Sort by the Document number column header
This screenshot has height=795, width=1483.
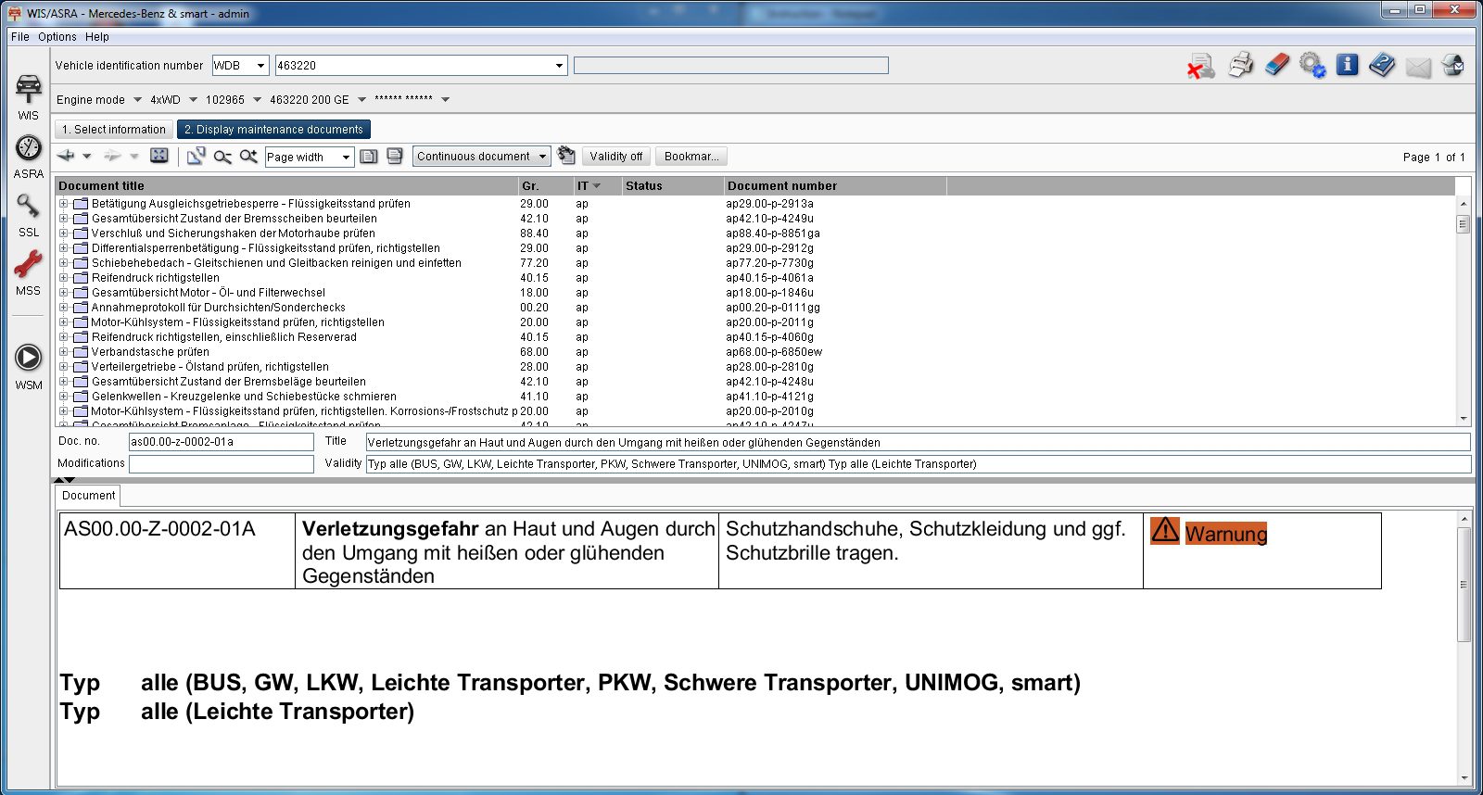point(835,186)
